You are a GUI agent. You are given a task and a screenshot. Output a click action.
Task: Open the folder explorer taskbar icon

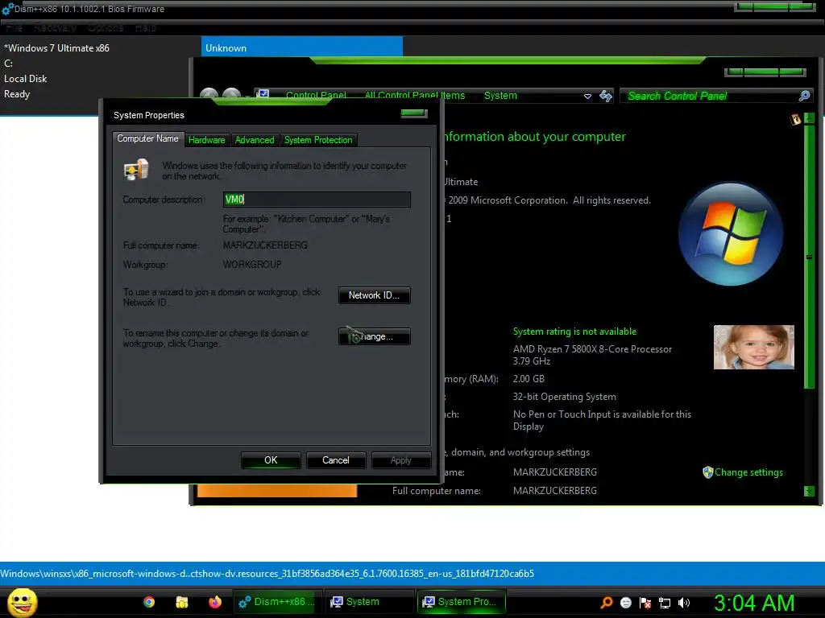point(182,602)
